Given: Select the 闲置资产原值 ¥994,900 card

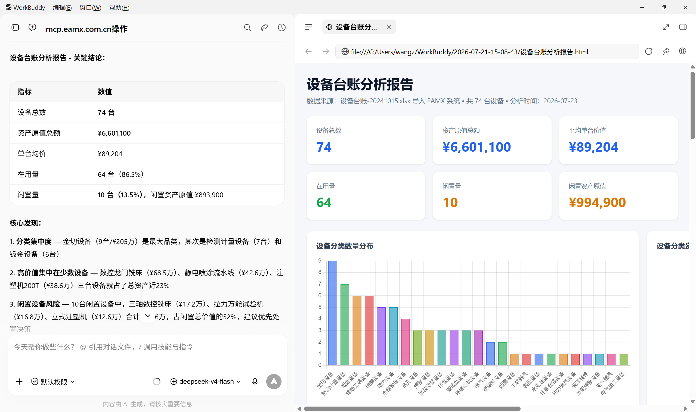Looking at the screenshot, I should (x=618, y=196).
